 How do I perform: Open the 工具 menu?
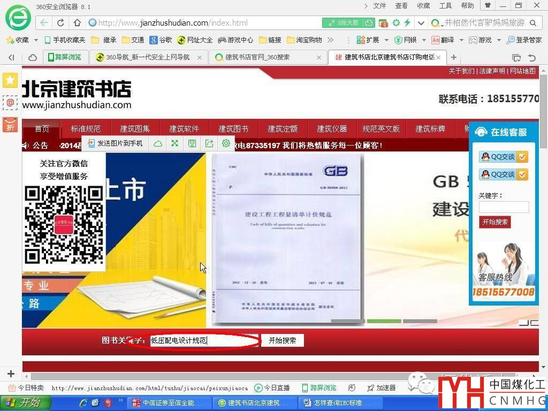pos(445,5)
